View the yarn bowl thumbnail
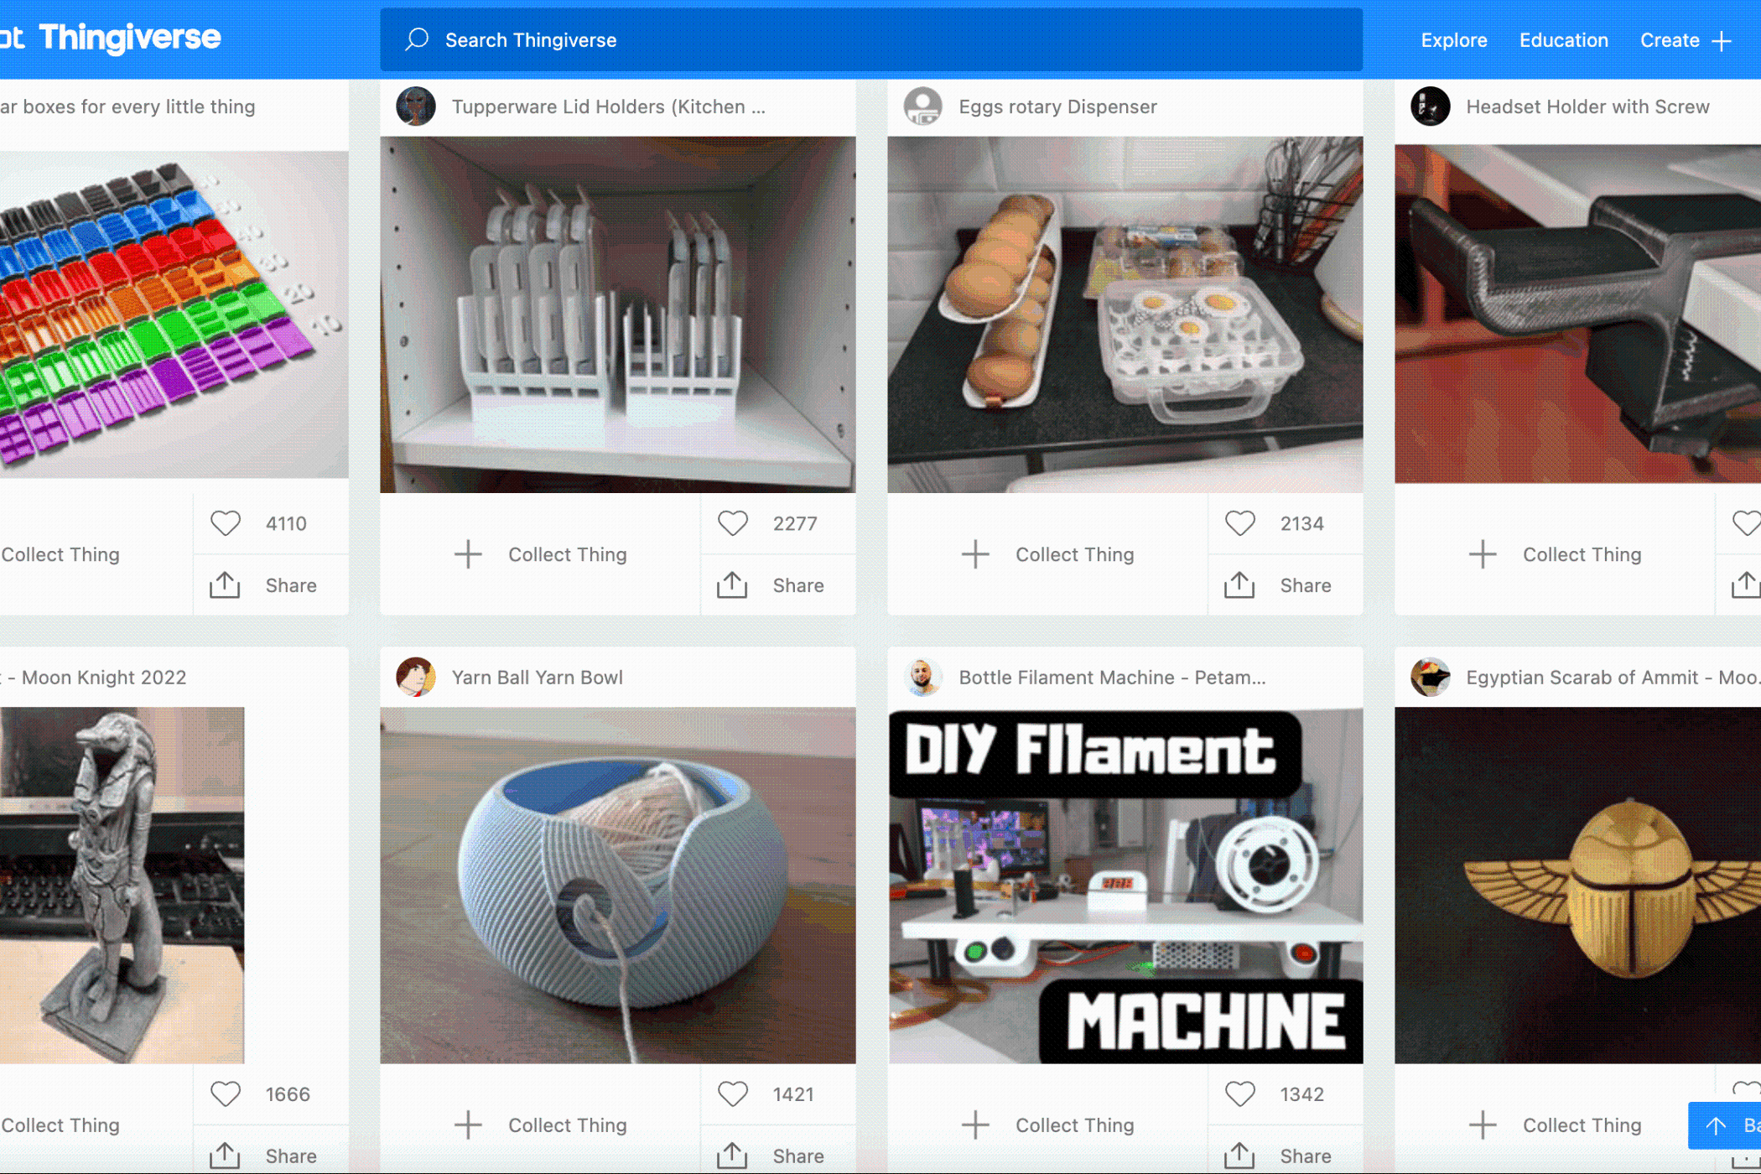 [618, 886]
